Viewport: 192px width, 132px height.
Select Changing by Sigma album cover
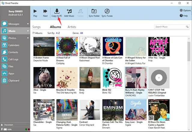coord(67,110)
